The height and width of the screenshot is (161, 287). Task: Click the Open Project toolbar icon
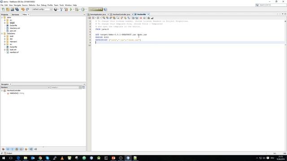pos(12,9)
